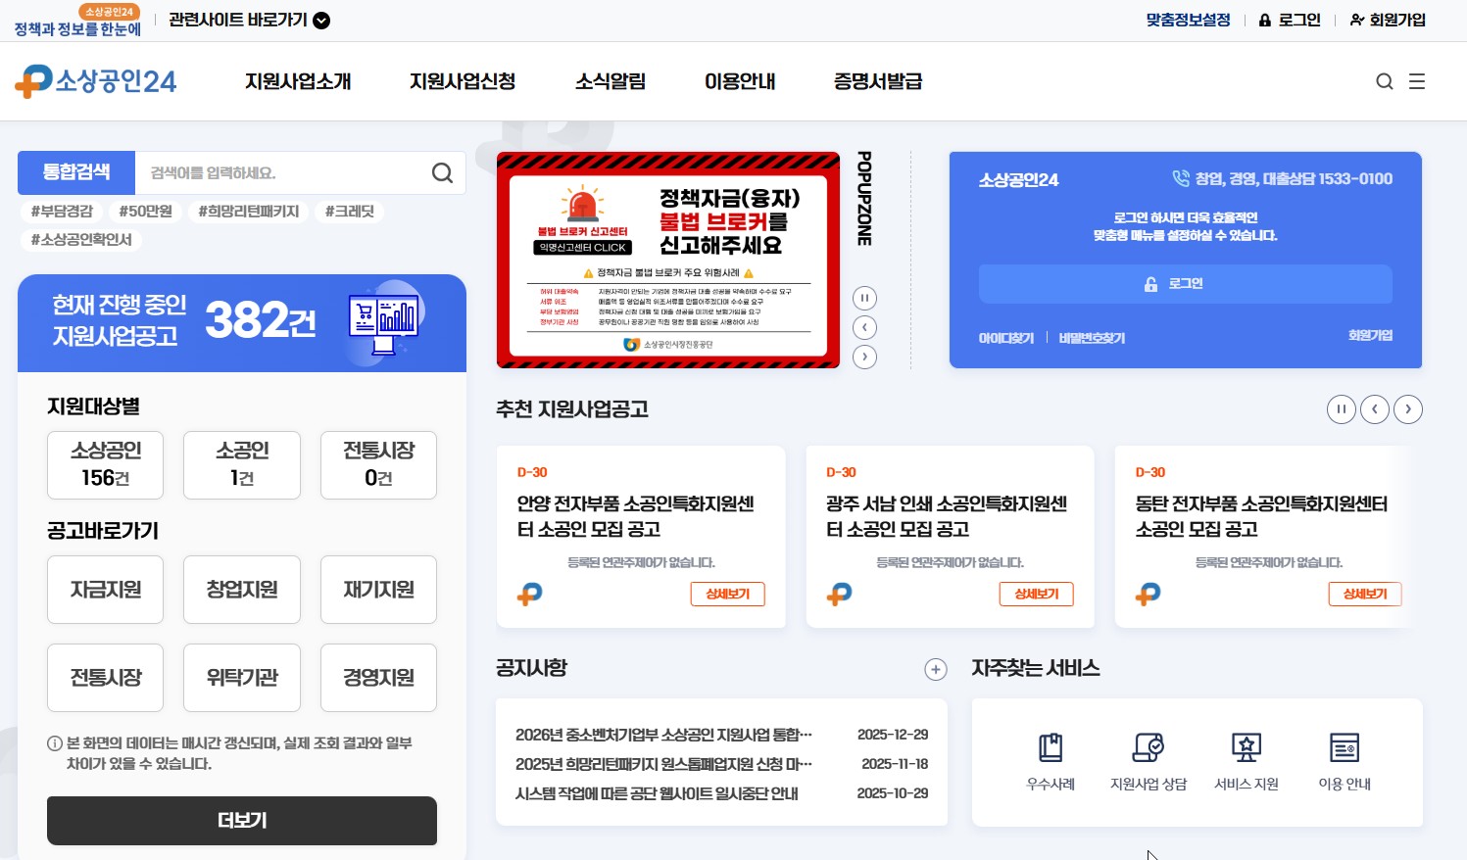Open 전통시장 shortcut under 공고바로가기
Viewport: 1467px width, 860px height.
(106, 678)
